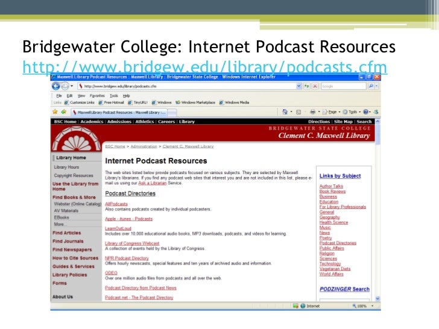
Task: Click Author Talks subject link
Action: pyautogui.click(x=331, y=186)
